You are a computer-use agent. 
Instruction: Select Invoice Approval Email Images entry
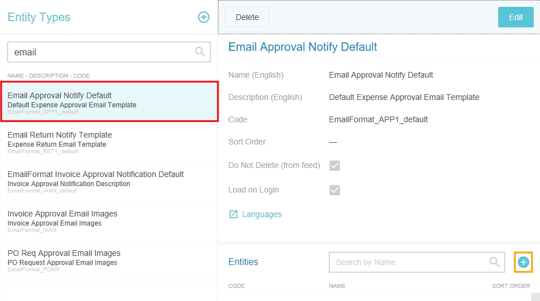coord(109,221)
